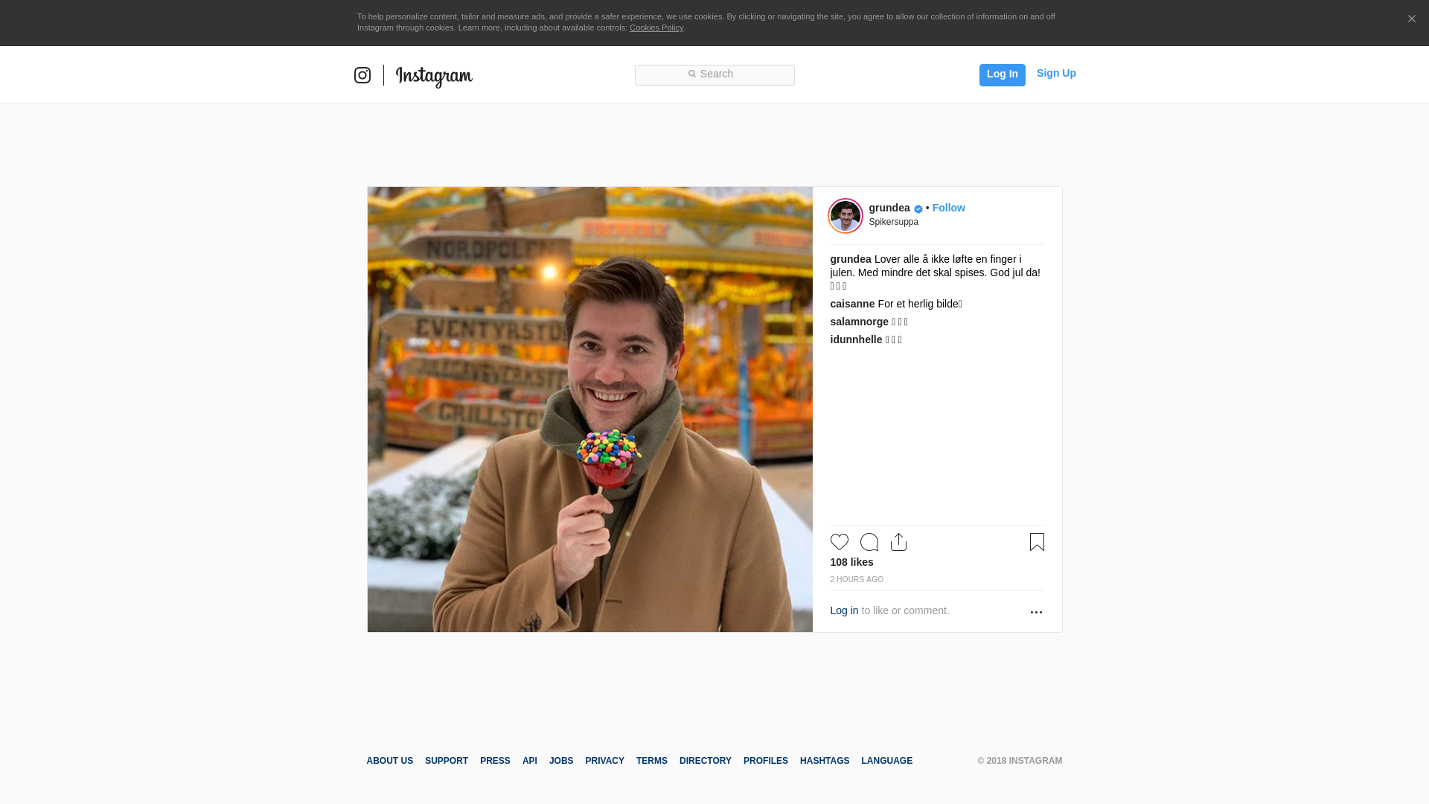The image size is (1429, 804).
Task: Open the LANGUAGE selector in footer
Action: pos(886,761)
